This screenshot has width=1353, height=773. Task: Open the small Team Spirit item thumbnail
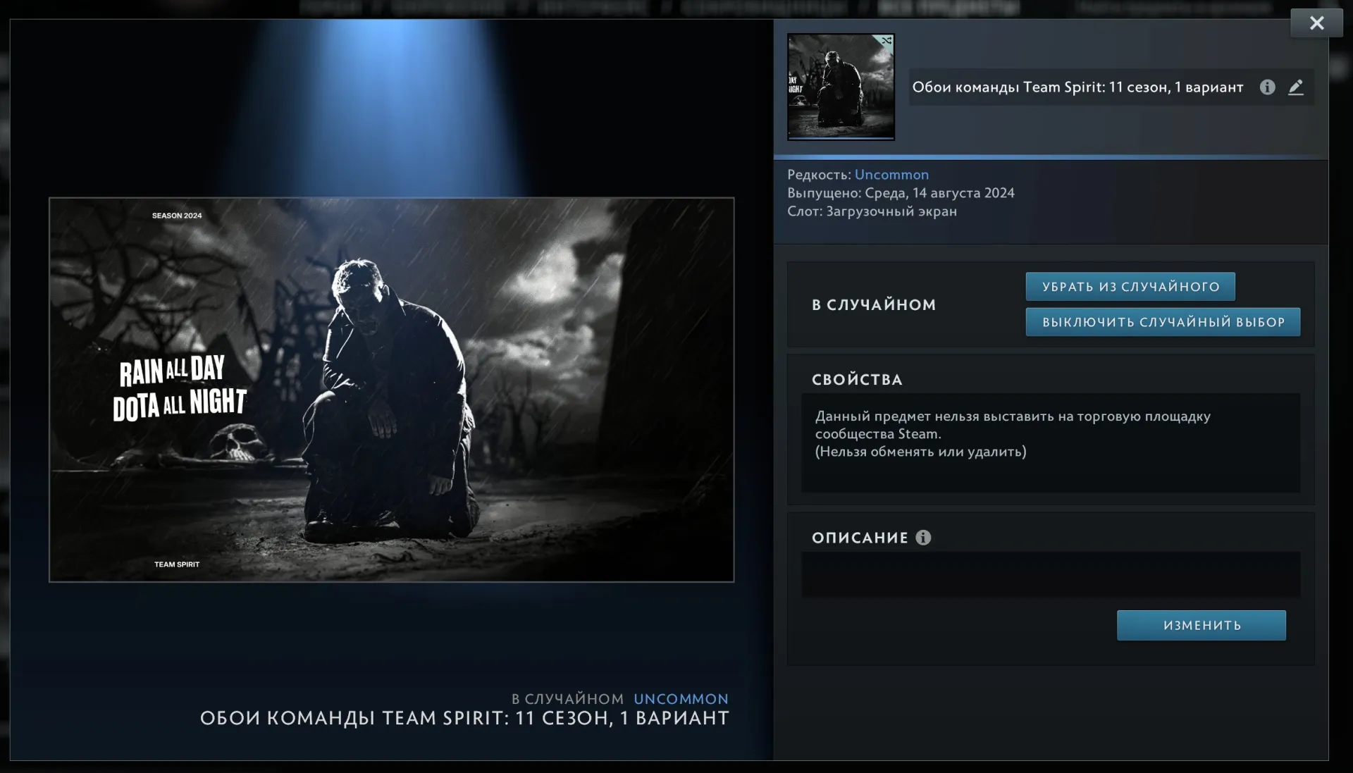[841, 87]
